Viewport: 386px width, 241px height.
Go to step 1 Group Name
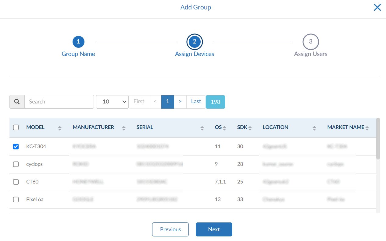click(78, 42)
